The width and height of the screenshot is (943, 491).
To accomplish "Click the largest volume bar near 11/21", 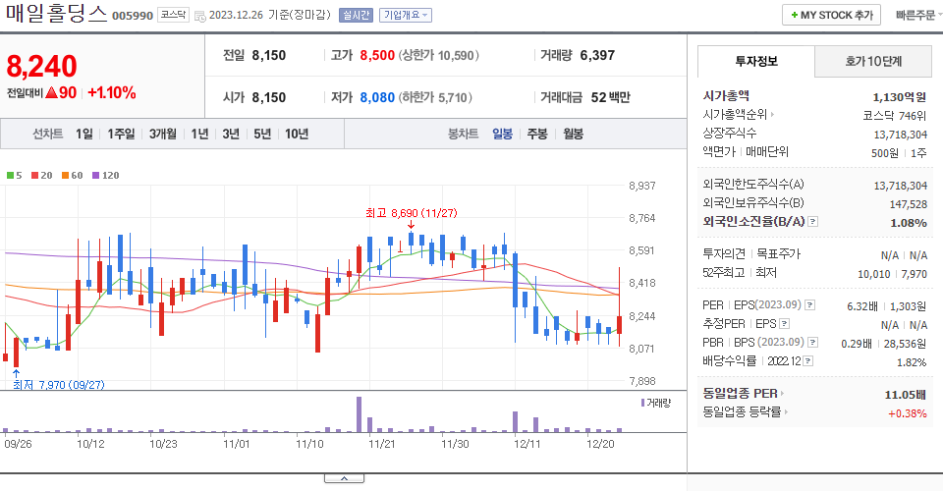I will point(360,414).
